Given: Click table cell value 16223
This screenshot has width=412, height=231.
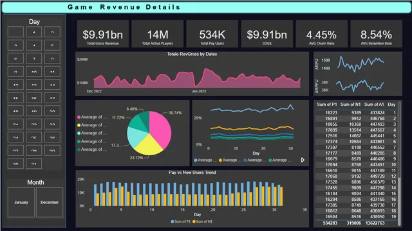Looking at the screenshot, I should point(331,113).
